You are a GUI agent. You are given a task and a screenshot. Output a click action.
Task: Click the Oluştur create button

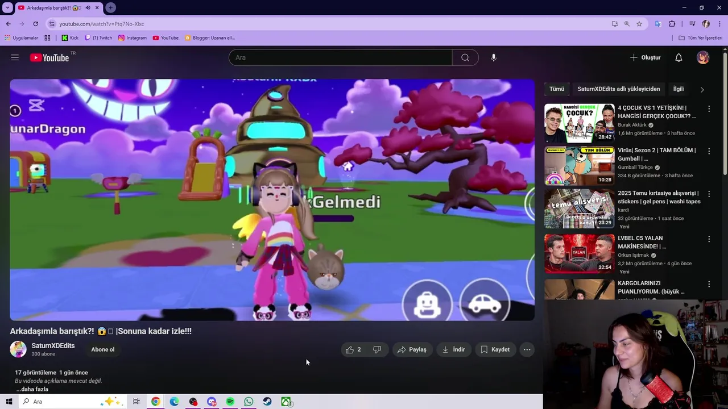coord(645,57)
